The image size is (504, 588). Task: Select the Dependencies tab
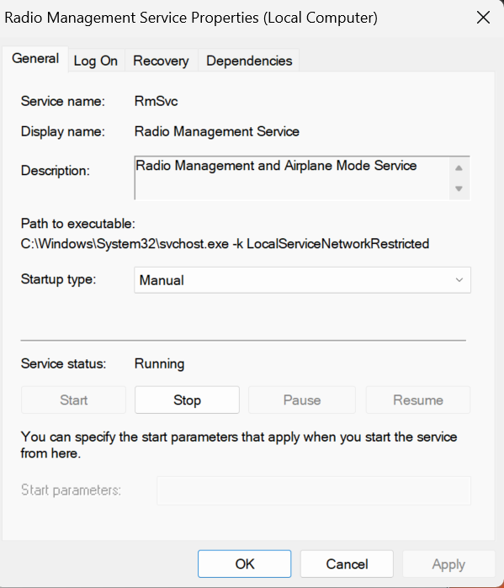[249, 61]
